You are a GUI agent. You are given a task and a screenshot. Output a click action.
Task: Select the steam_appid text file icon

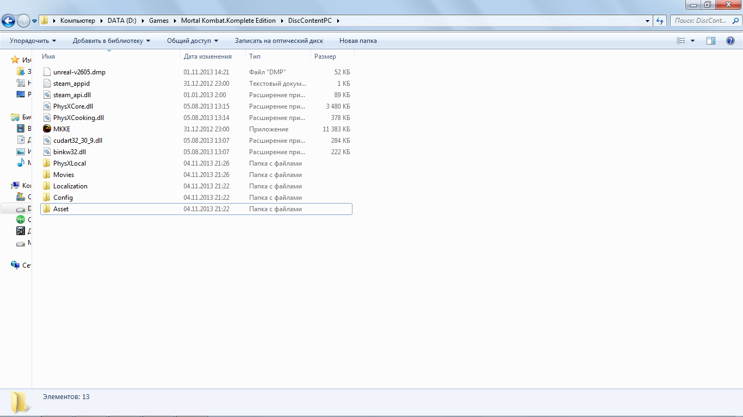click(47, 84)
